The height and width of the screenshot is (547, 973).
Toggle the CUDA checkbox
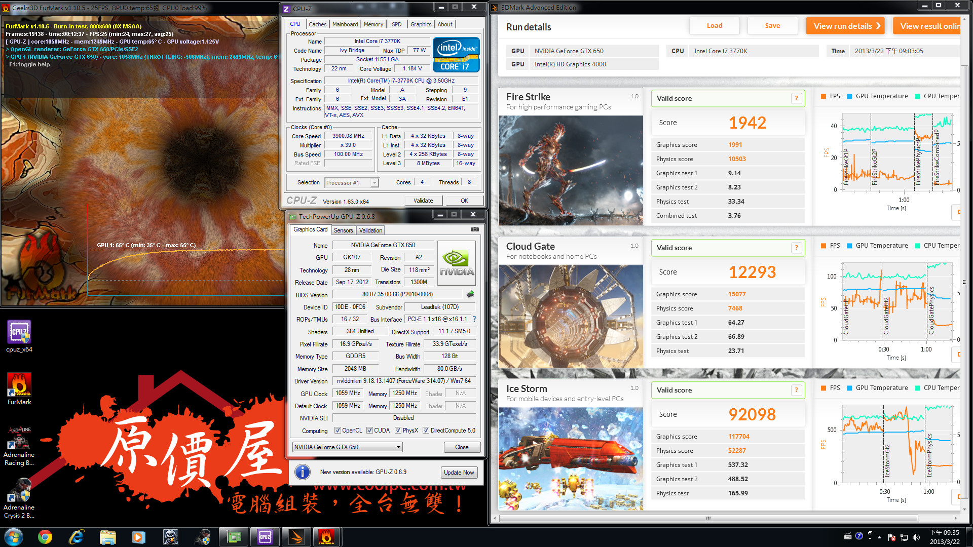click(x=369, y=431)
